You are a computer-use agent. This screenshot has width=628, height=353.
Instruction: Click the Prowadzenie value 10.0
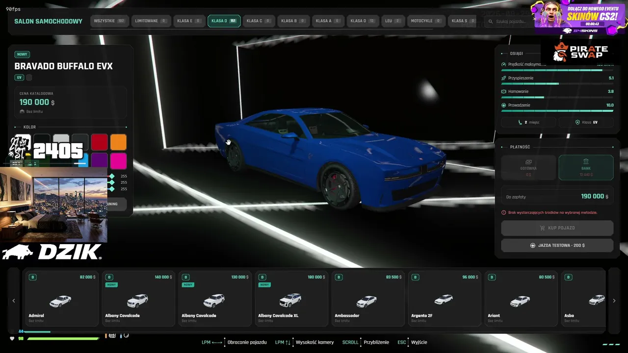coord(610,105)
